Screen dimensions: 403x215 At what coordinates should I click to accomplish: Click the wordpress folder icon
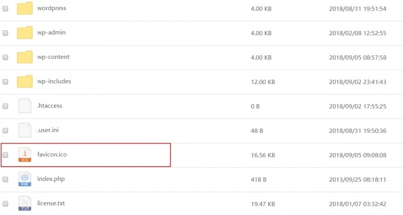(25, 9)
